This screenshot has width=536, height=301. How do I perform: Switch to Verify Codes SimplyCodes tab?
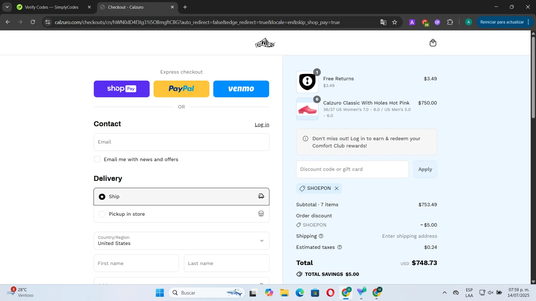[x=52, y=7]
